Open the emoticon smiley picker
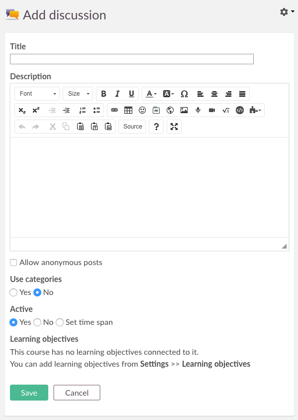The image size is (298, 420). 142,110
